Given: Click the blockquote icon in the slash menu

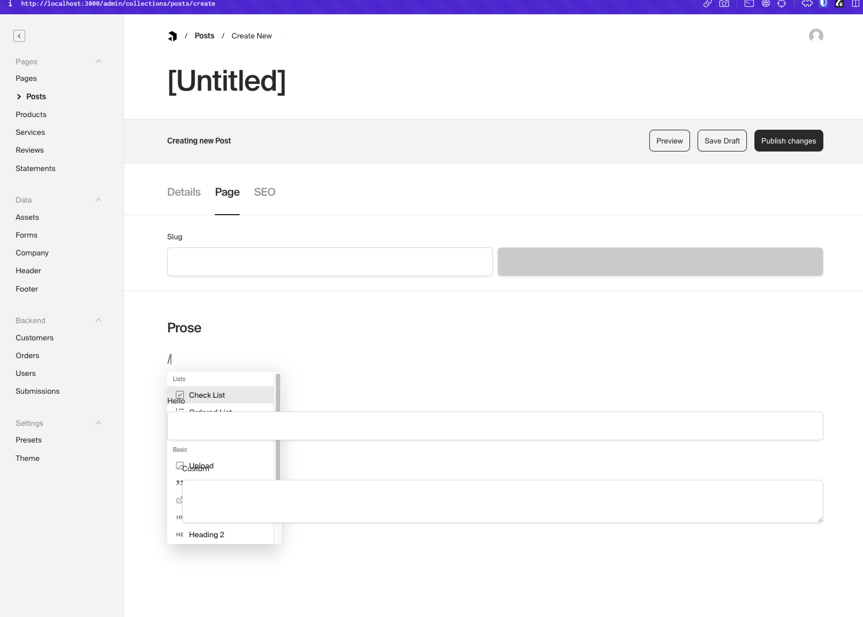Looking at the screenshot, I should 179,483.
